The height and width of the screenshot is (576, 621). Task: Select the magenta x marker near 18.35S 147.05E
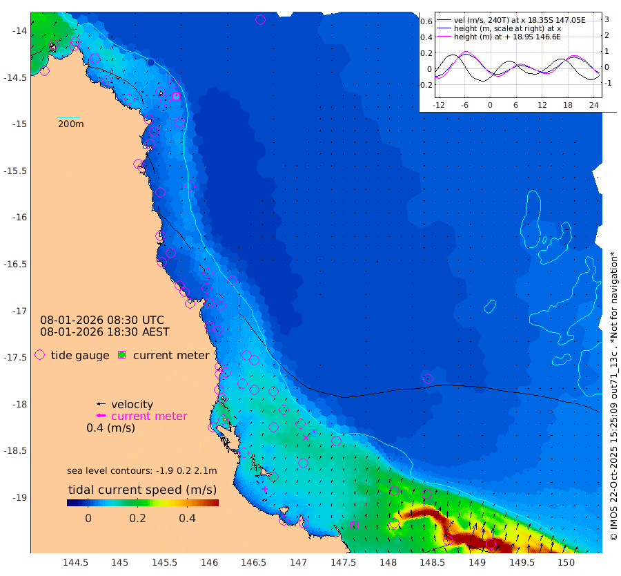click(306, 438)
